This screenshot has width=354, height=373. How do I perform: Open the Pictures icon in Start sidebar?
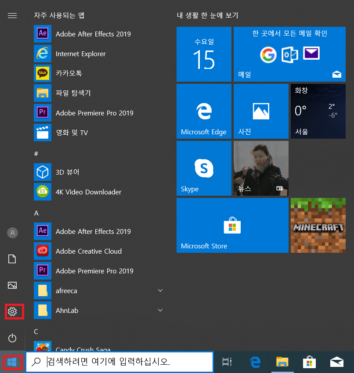[12, 285]
